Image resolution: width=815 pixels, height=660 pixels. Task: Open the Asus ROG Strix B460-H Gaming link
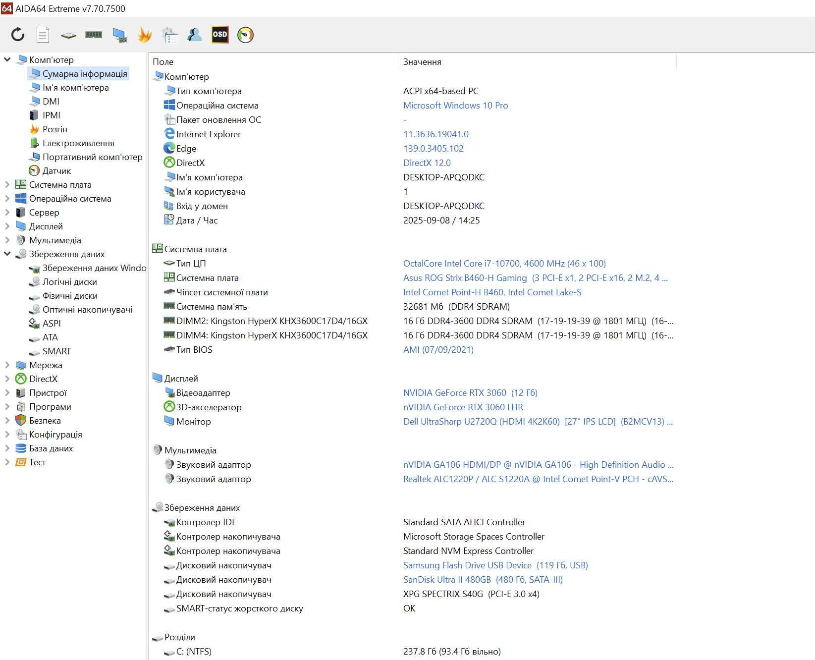point(535,277)
